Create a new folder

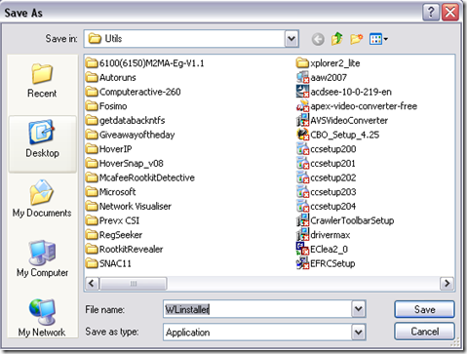357,39
